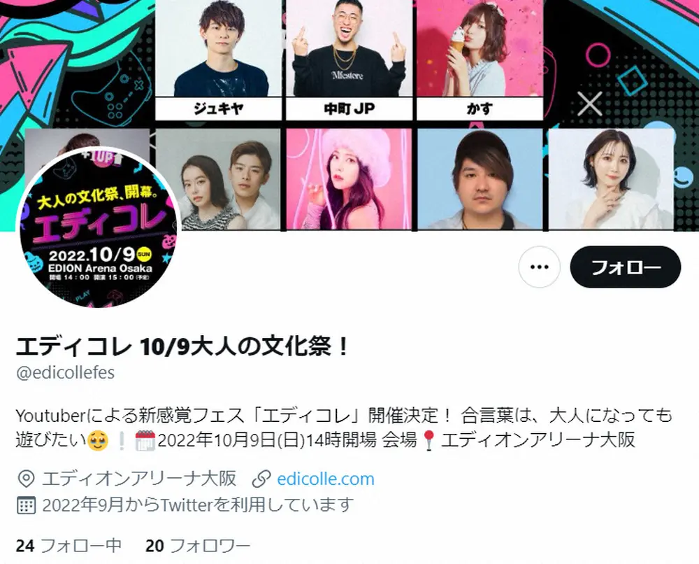The image size is (699, 564).
Task: Click the フォロー follow button
Action: click(626, 267)
